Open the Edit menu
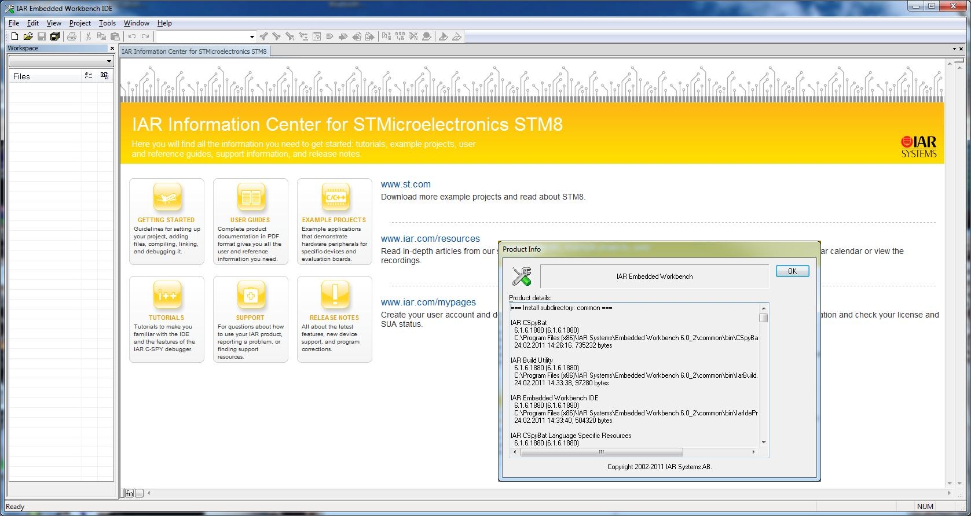The image size is (971, 516). click(x=33, y=23)
